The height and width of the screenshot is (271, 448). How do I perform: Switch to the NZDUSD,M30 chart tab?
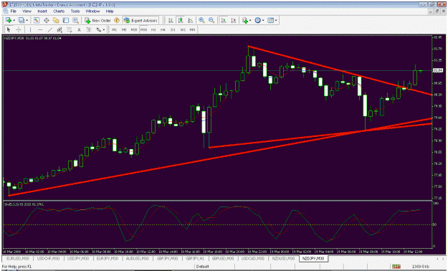[283, 258]
